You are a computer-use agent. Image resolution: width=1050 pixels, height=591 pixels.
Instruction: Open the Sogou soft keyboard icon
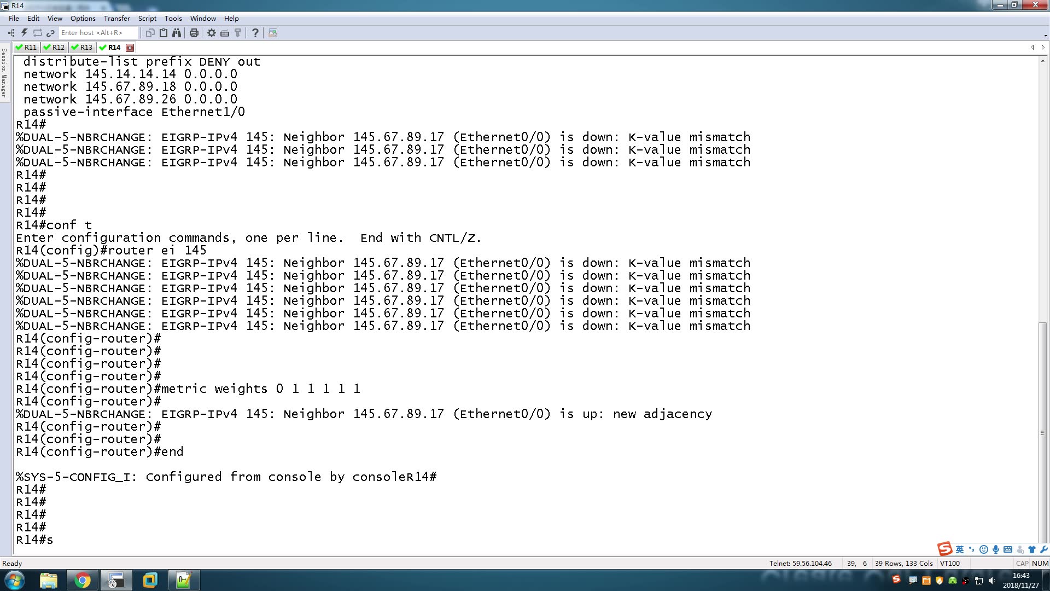tap(1008, 549)
